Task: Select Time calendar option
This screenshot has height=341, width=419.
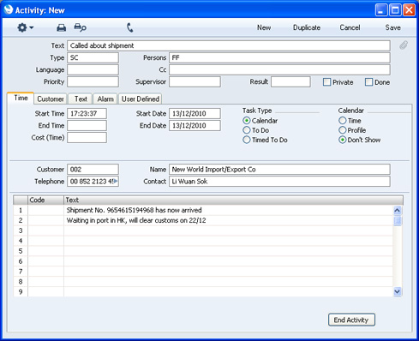Action: (x=342, y=121)
